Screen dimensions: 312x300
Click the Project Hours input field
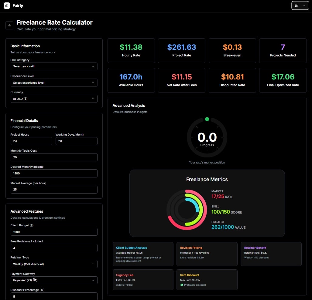click(31, 141)
